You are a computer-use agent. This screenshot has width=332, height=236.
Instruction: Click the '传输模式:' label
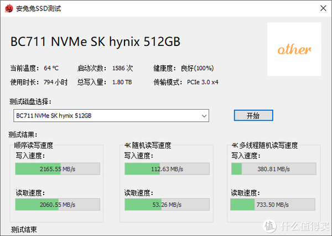click(x=168, y=82)
